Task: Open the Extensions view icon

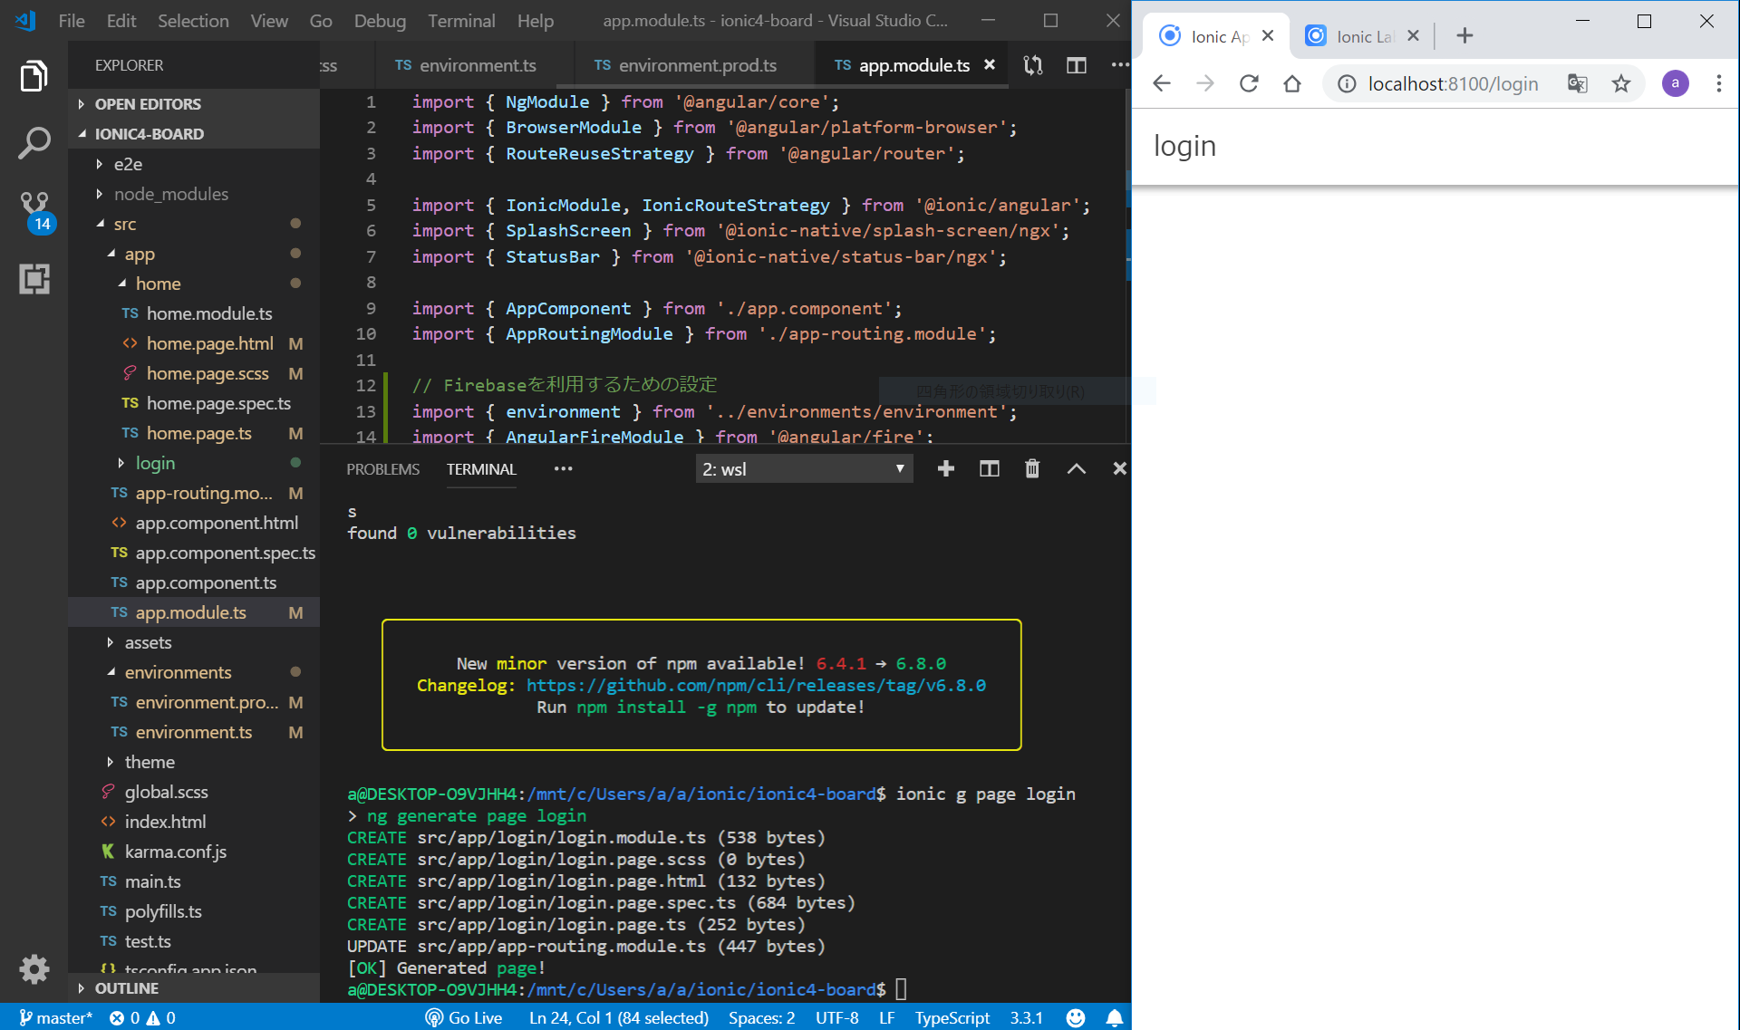Action: (x=34, y=279)
